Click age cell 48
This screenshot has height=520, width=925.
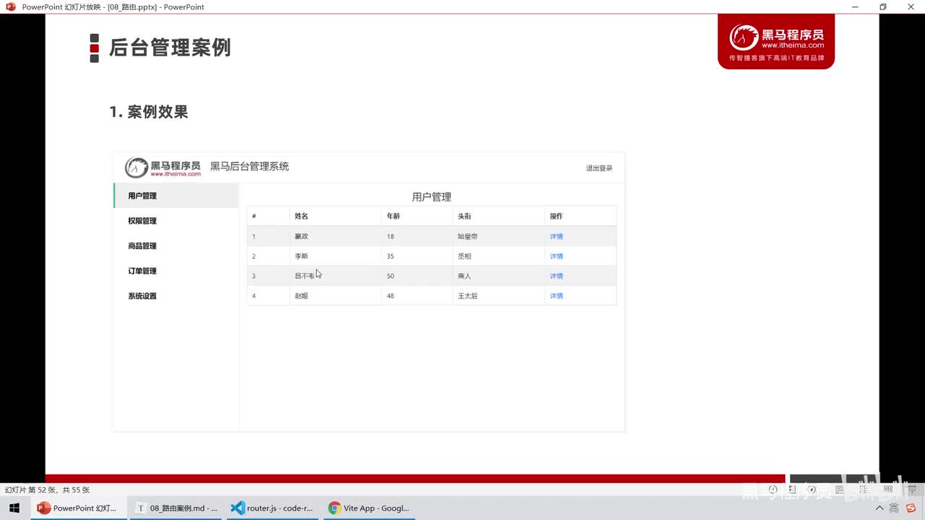[390, 295]
